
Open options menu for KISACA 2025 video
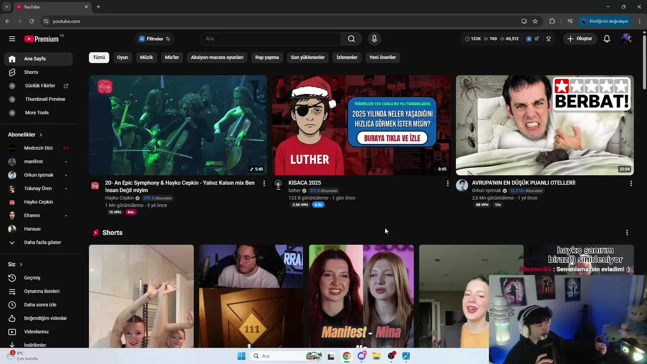tap(447, 184)
